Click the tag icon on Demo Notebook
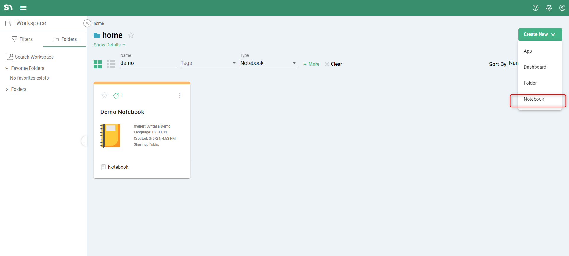 coord(116,96)
